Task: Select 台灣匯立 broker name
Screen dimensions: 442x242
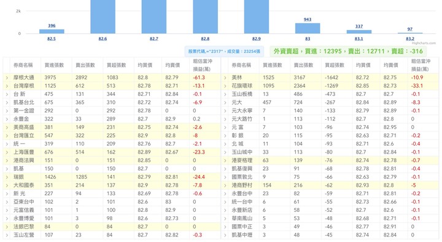Action: coord(24,136)
